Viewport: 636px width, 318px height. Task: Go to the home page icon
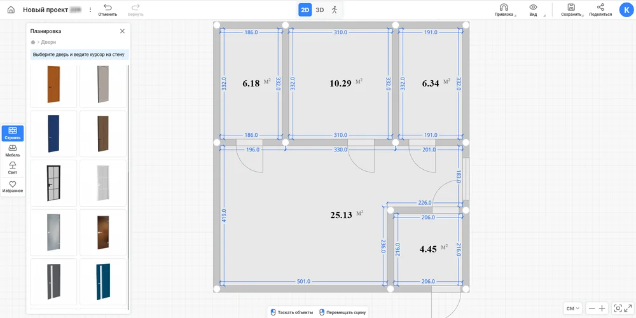[x=11, y=10]
